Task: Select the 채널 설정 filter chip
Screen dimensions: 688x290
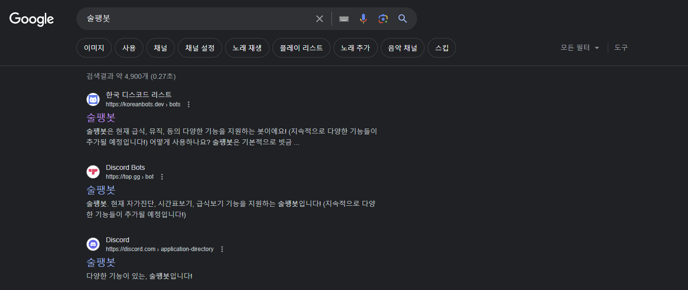Action: (x=200, y=48)
